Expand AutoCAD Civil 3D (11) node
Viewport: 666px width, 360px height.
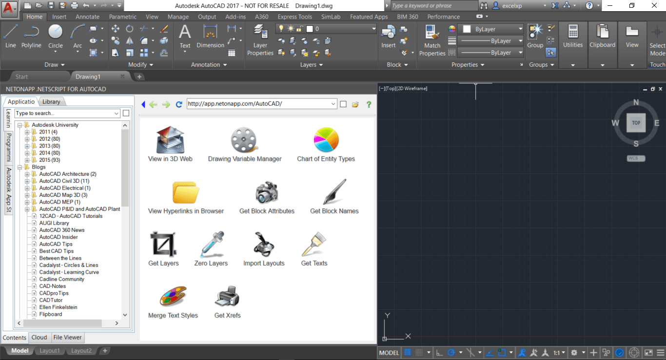coord(28,181)
